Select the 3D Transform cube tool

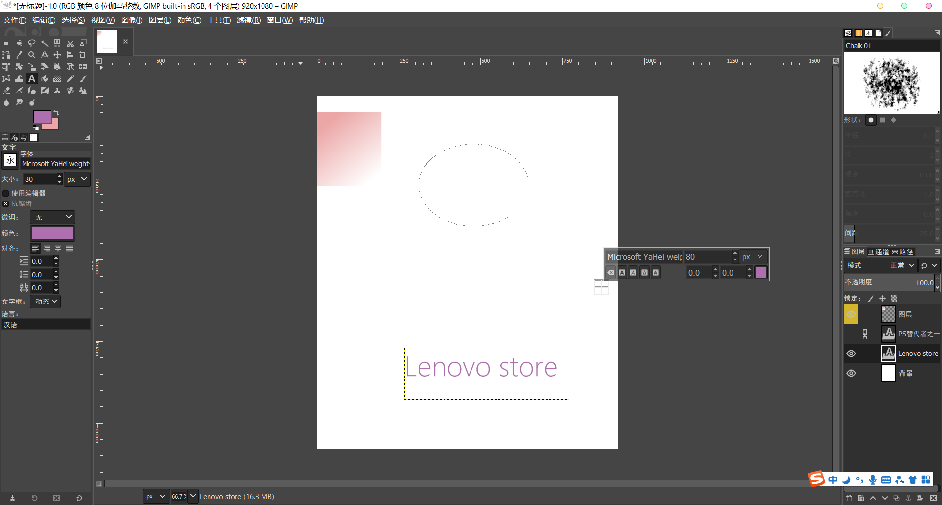click(x=70, y=66)
